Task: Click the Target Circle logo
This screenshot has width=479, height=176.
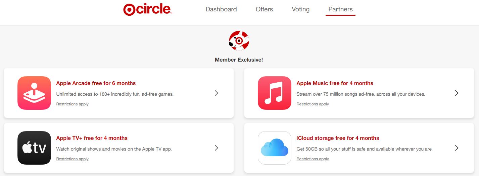Action: click(x=148, y=9)
